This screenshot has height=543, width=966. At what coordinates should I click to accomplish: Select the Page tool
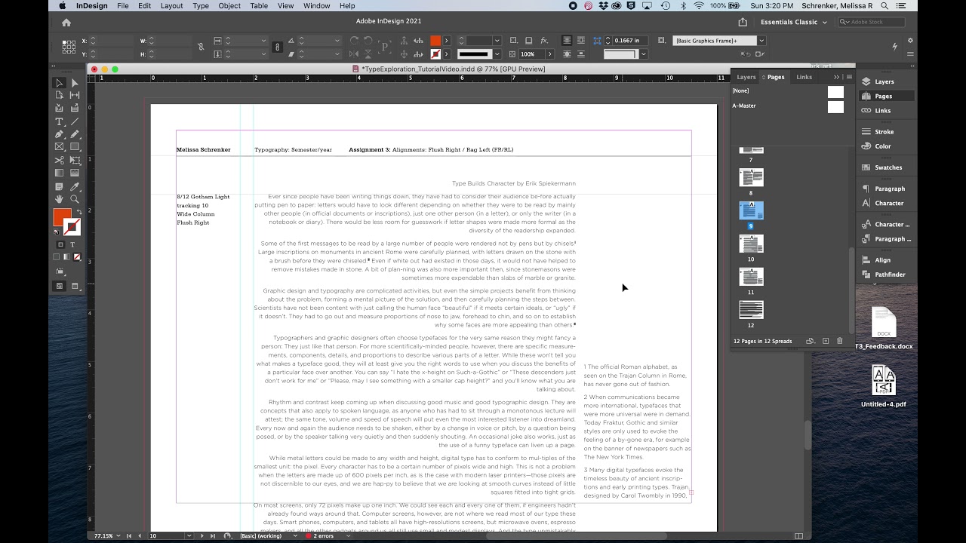tap(59, 95)
